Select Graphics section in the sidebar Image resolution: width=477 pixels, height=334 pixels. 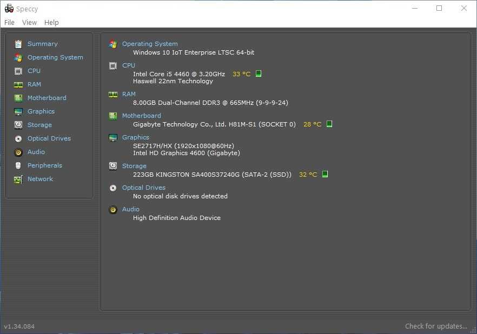point(41,111)
